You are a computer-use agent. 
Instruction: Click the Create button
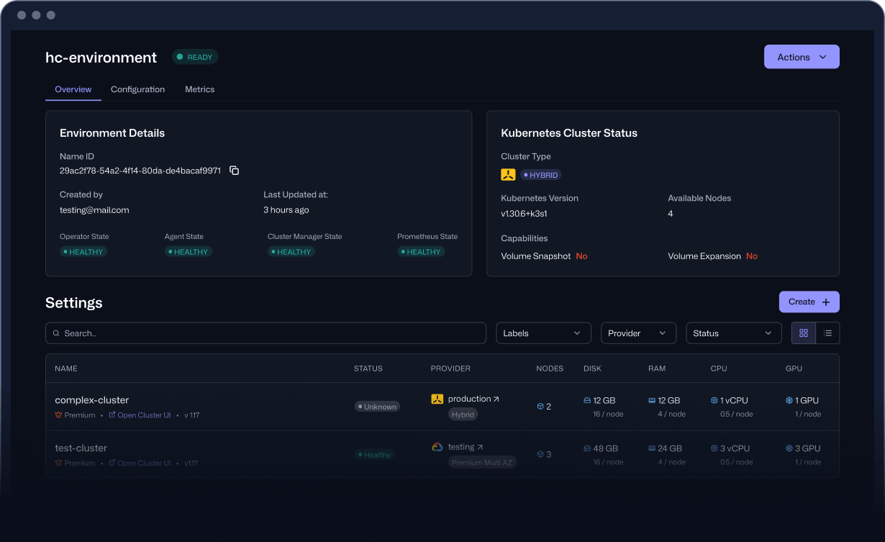coord(809,302)
